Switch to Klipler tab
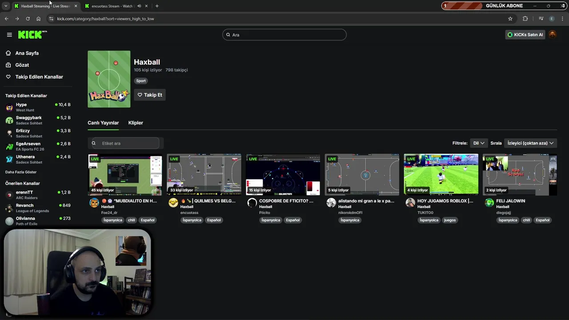Screen dimensions: 569x320 coord(136,123)
